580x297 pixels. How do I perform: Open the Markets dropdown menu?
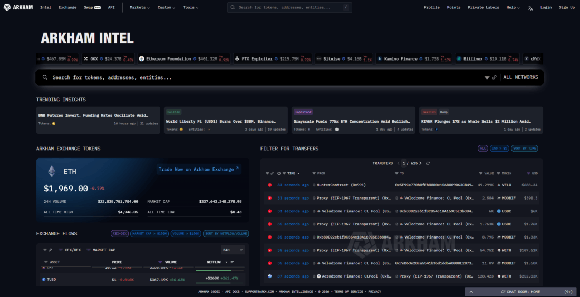click(139, 7)
